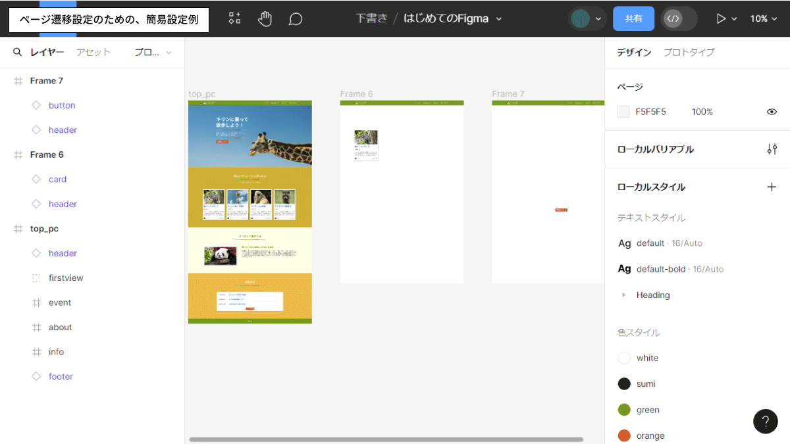
Task: Open dropdown next to the avatar
Action: tap(598, 19)
